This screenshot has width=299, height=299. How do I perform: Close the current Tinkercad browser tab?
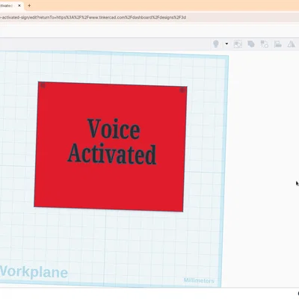[19, 5]
